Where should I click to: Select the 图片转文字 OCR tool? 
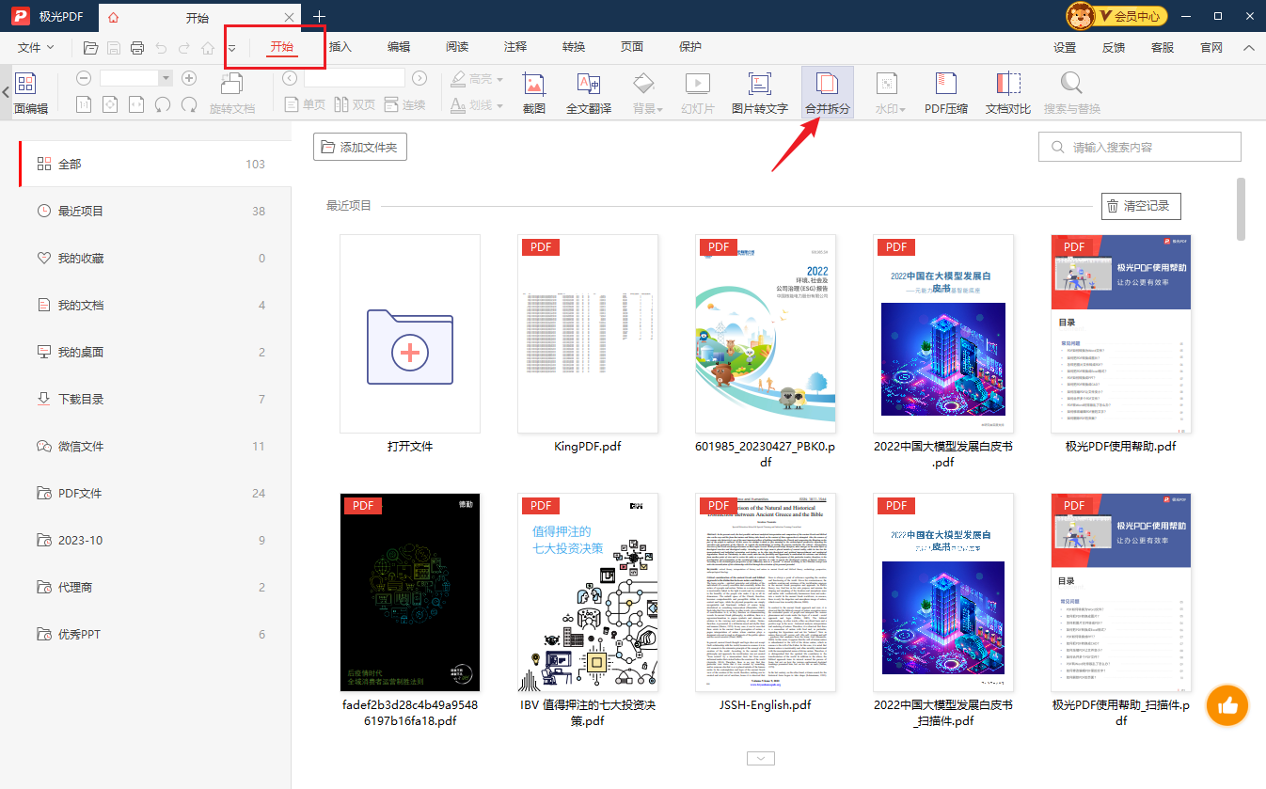pyautogui.click(x=759, y=93)
